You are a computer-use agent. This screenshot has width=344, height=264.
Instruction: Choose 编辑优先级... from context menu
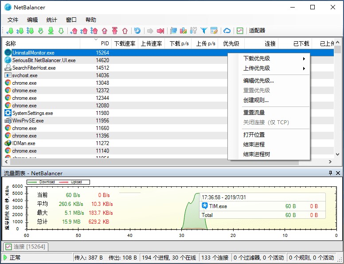(x=269, y=81)
